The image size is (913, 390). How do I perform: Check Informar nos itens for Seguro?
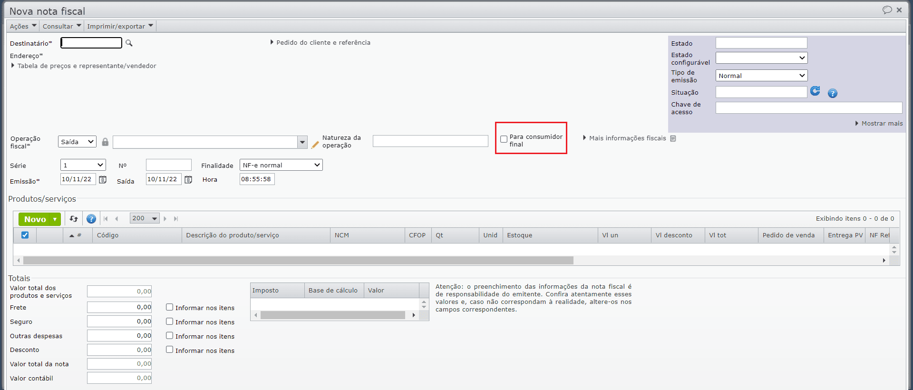tap(169, 322)
